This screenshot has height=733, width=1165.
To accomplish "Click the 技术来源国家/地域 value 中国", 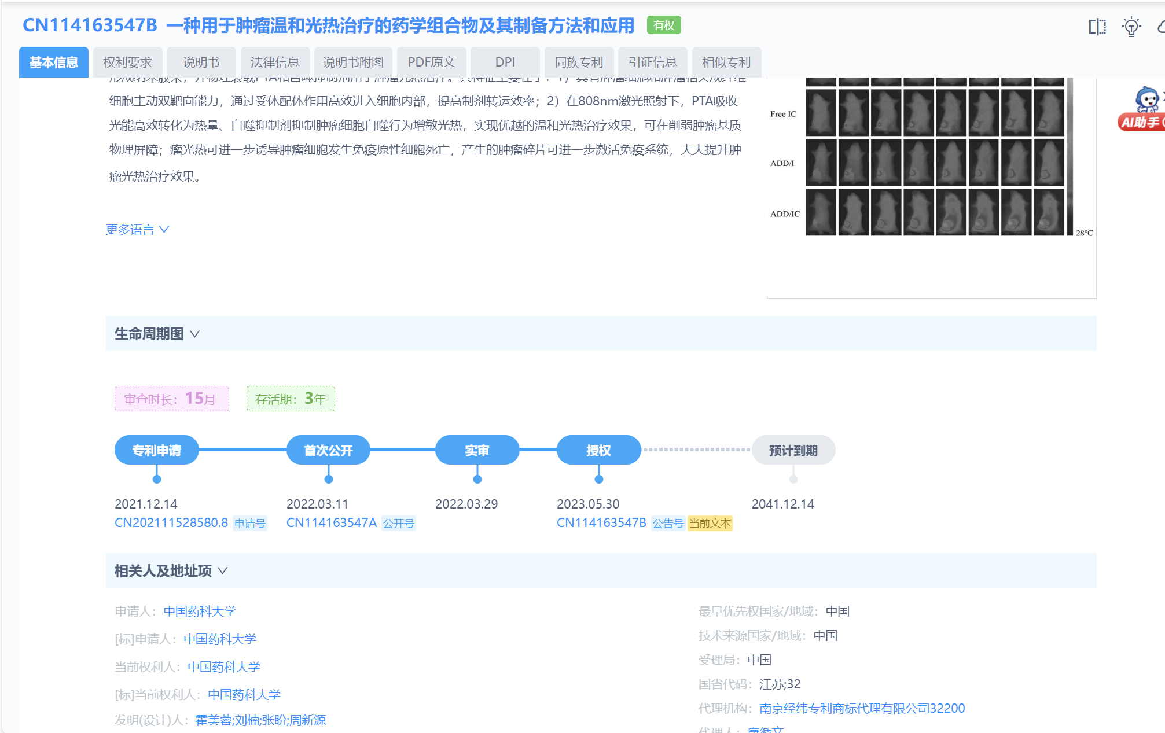I will [825, 636].
